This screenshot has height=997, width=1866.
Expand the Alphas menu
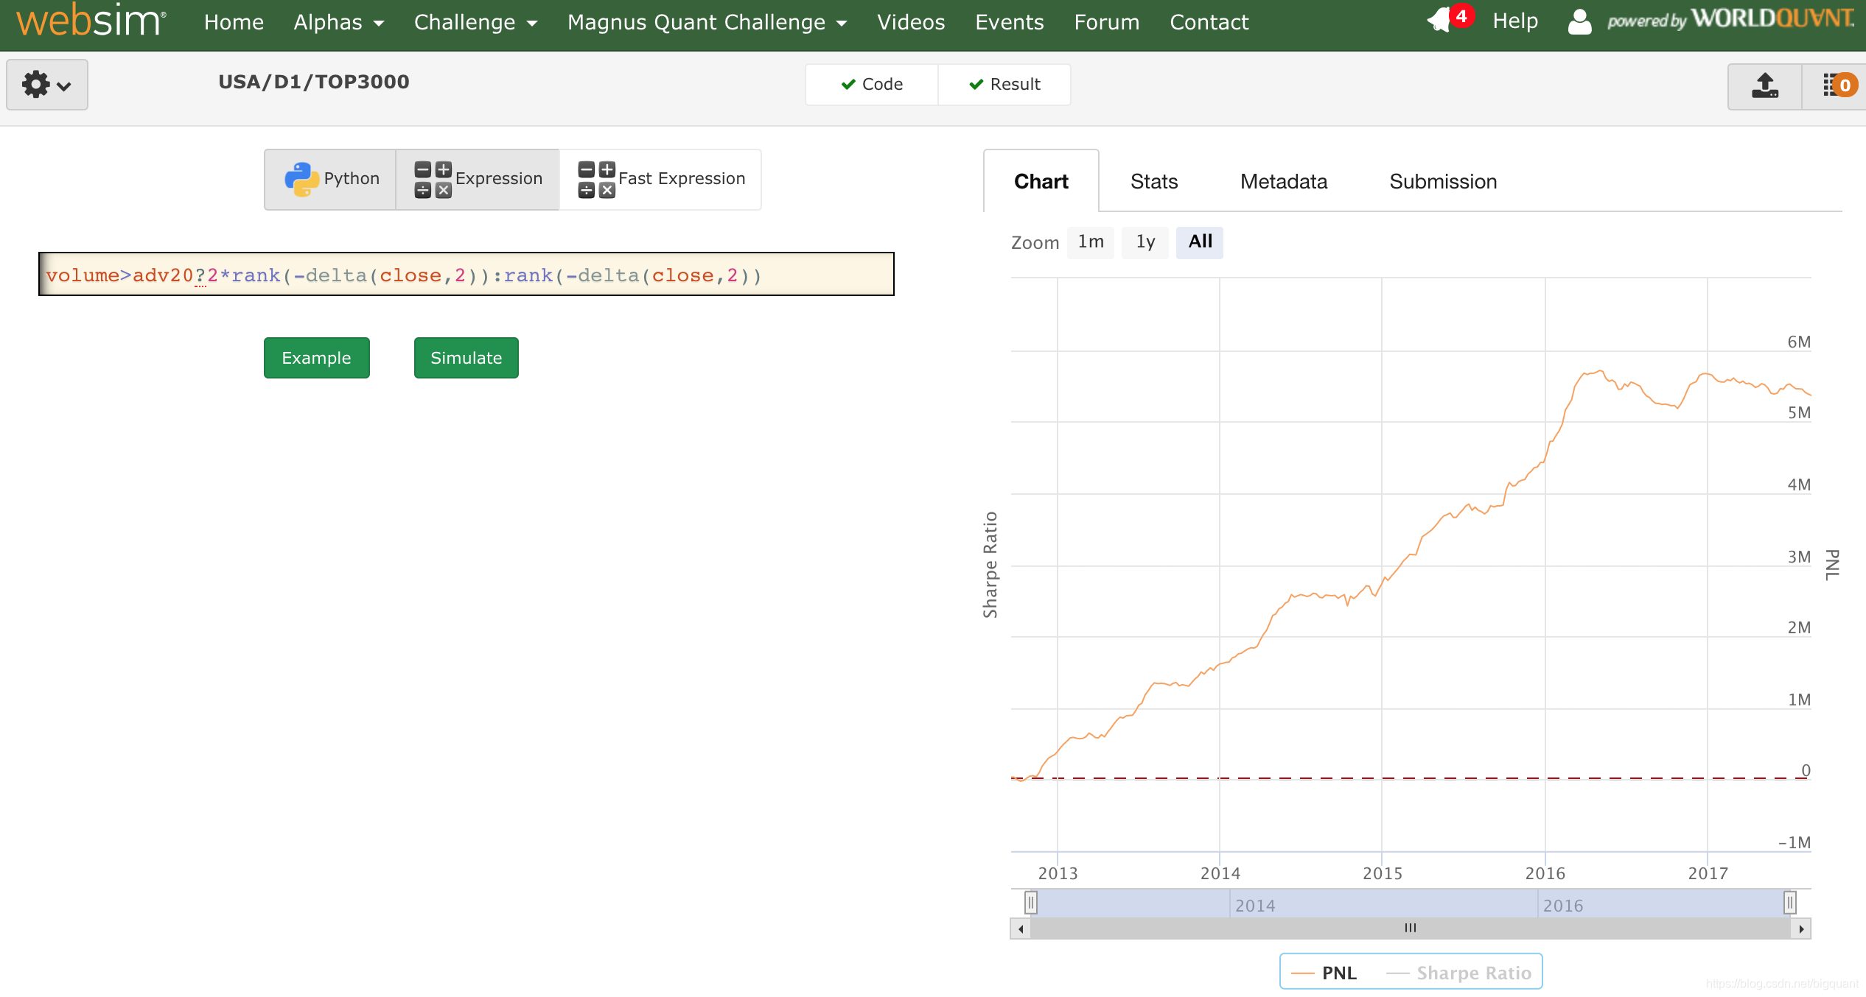[x=338, y=22]
